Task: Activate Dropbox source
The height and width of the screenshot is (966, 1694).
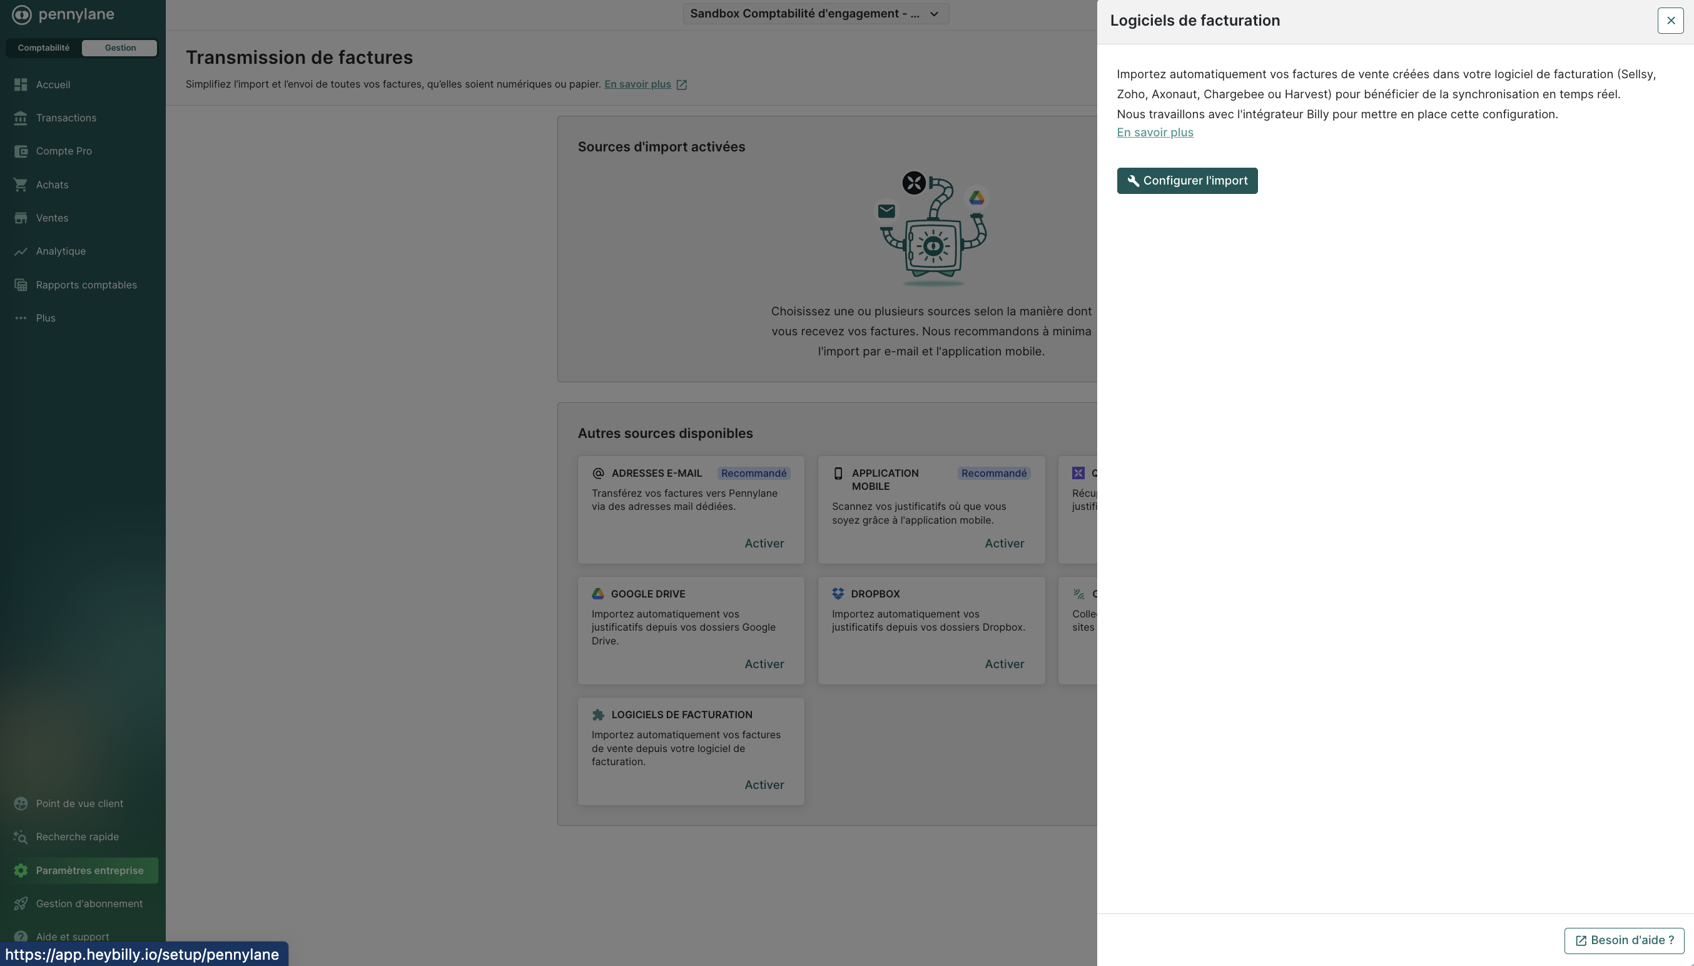Action: pyautogui.click(x=1004, y=664)
